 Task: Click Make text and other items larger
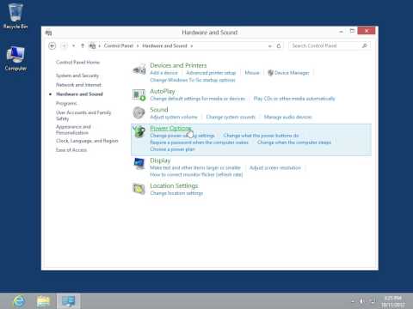pos(195,167)
